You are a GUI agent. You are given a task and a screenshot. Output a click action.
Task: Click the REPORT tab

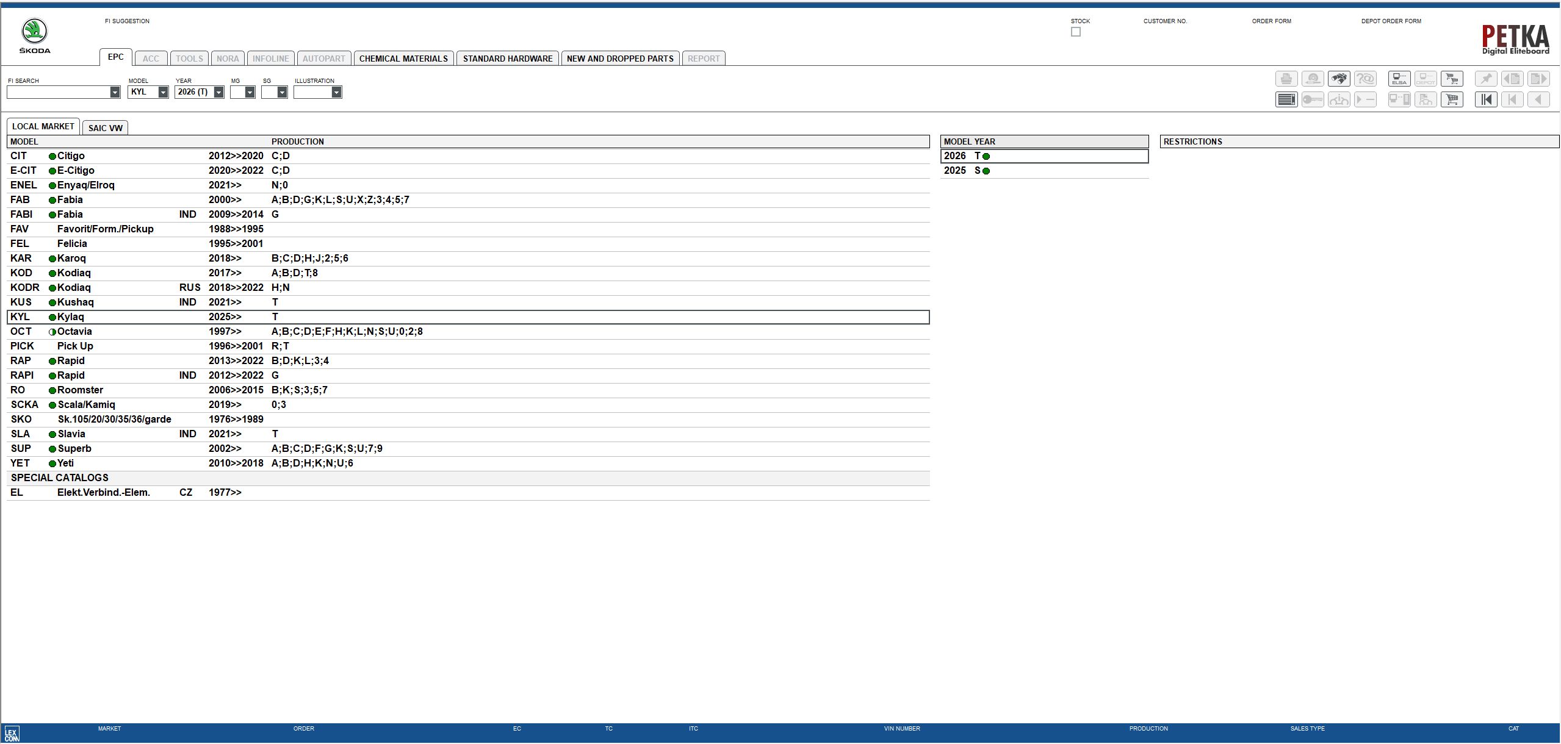[704, 59]
